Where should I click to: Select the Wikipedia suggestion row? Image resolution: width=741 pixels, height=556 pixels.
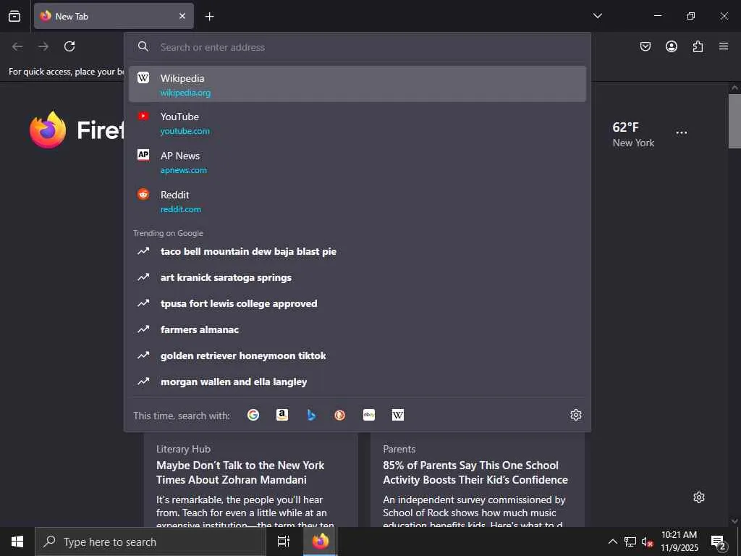coord(357,84)
